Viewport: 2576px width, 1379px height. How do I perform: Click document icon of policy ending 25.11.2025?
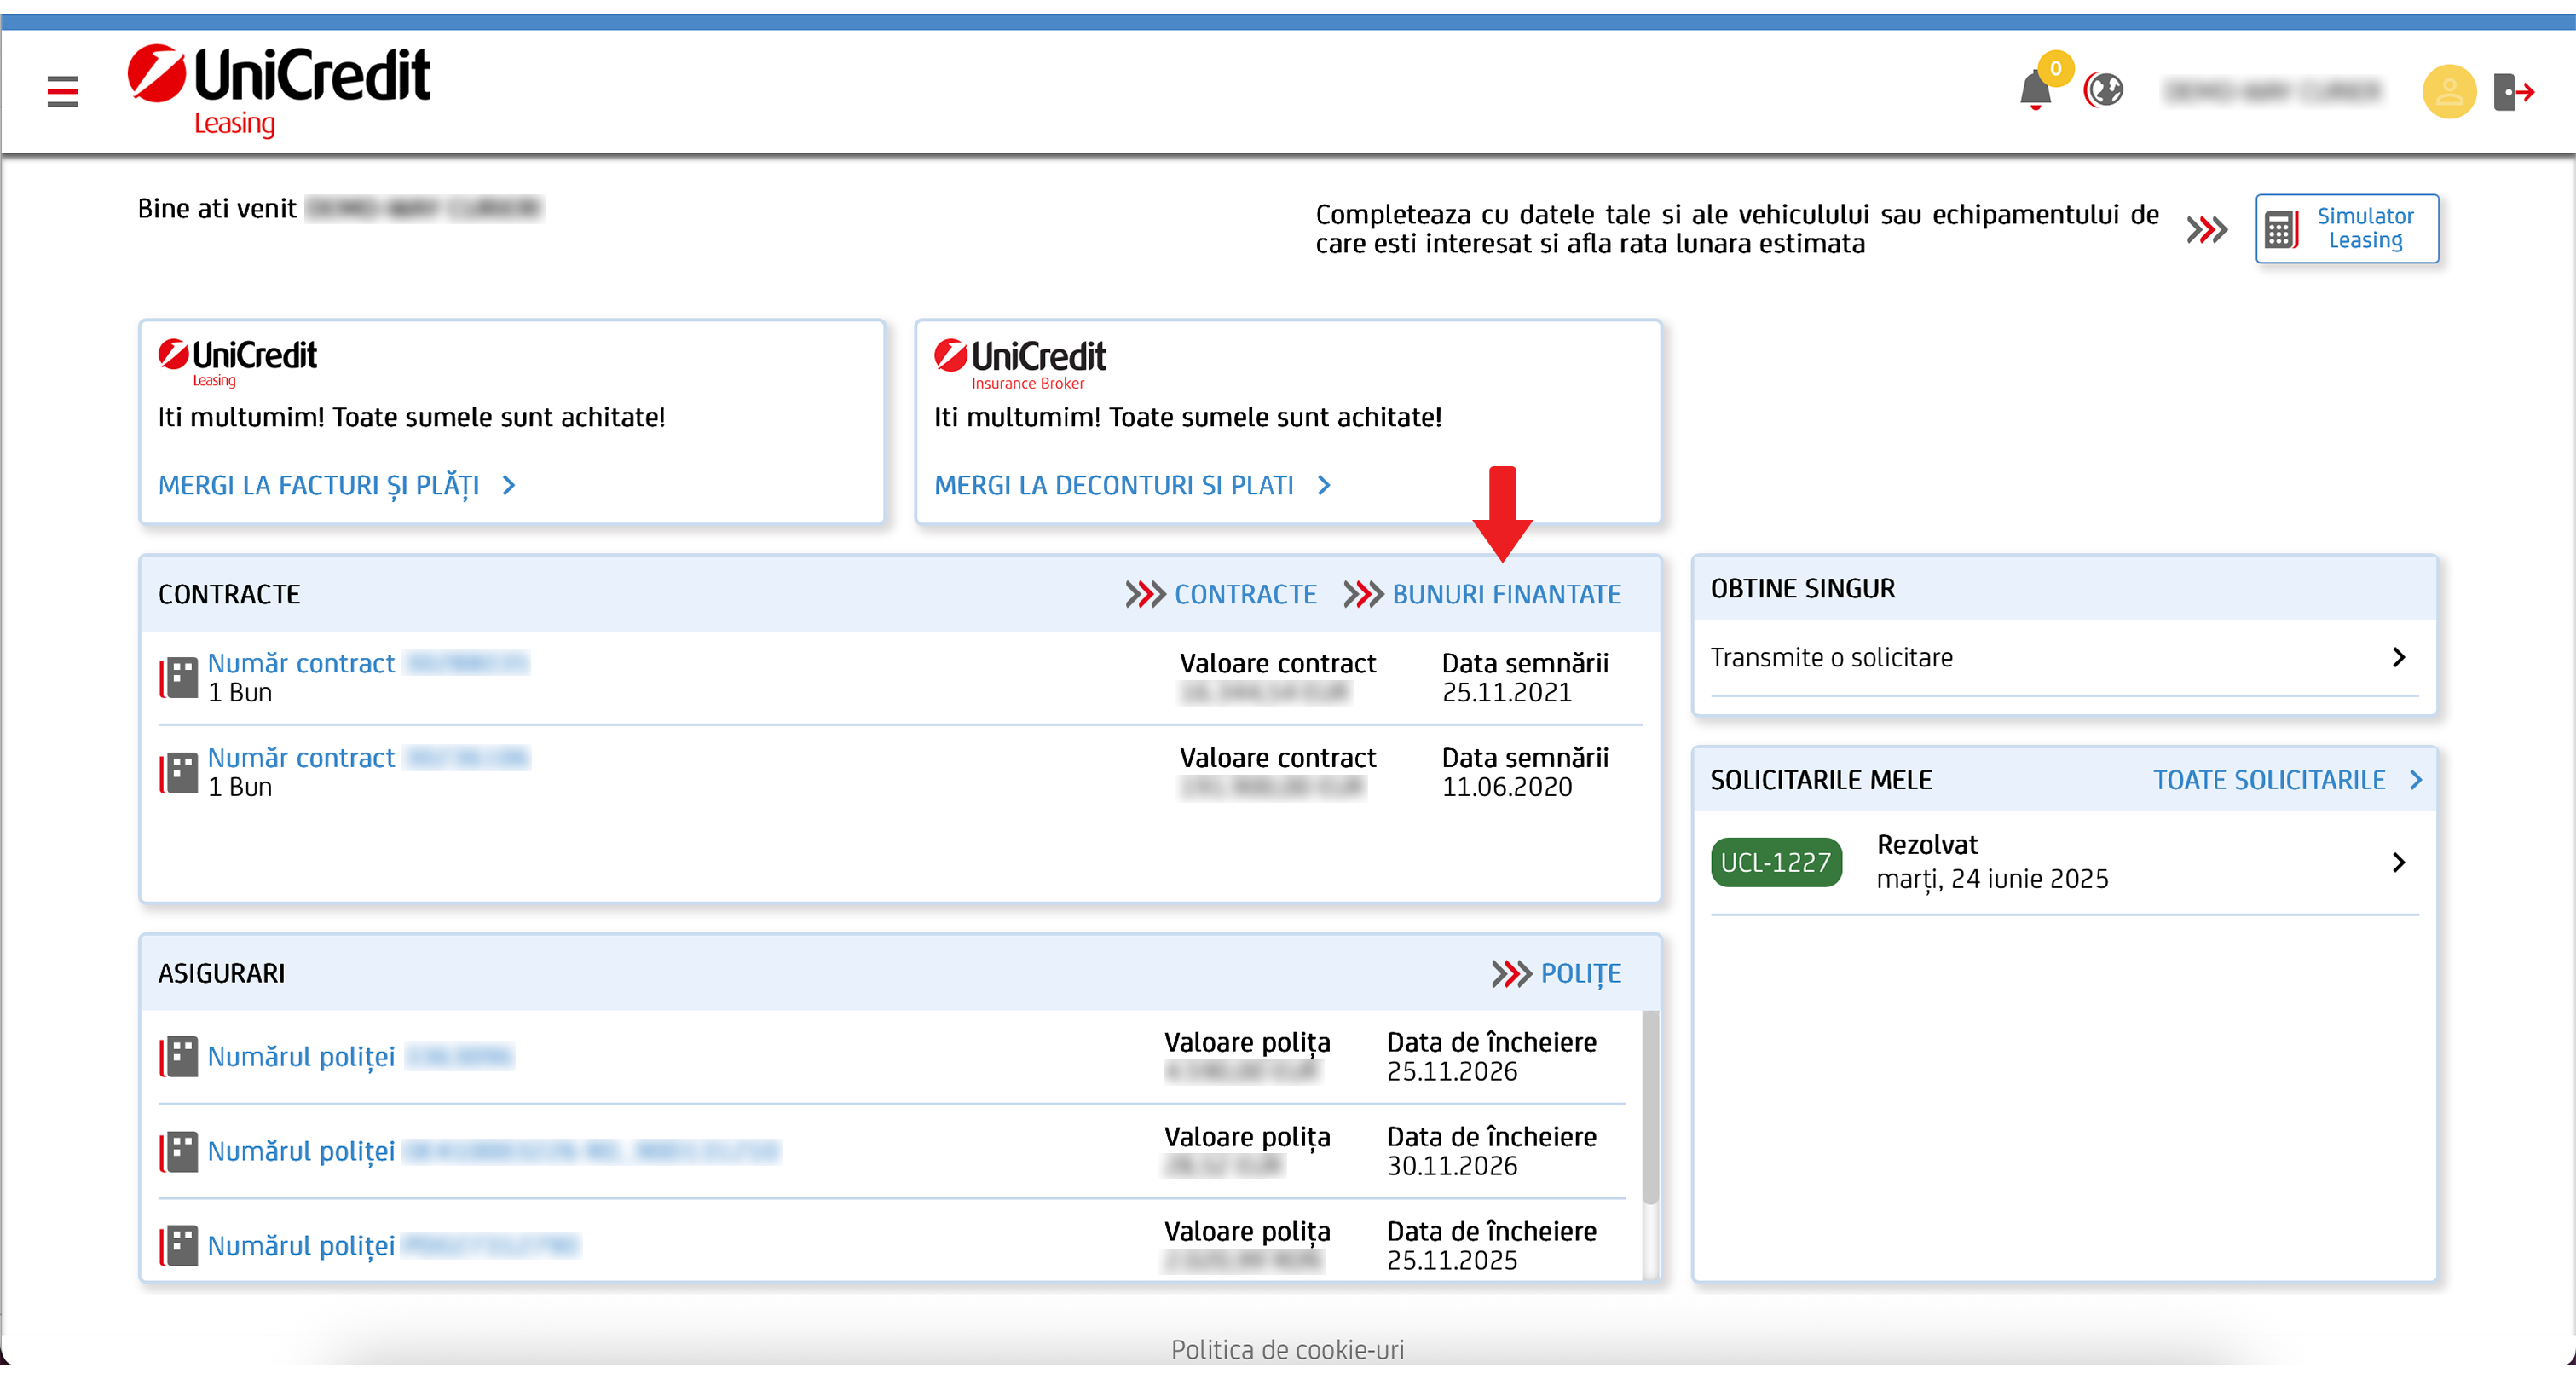[179, 1245]
